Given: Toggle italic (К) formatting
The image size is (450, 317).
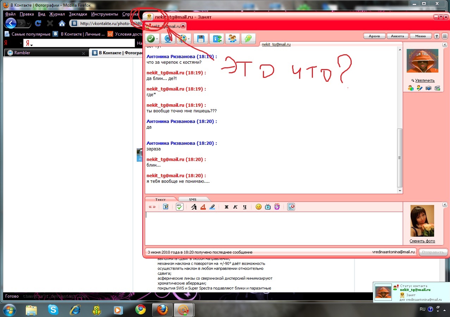Looking at the screenshot, I should (235, 207).
